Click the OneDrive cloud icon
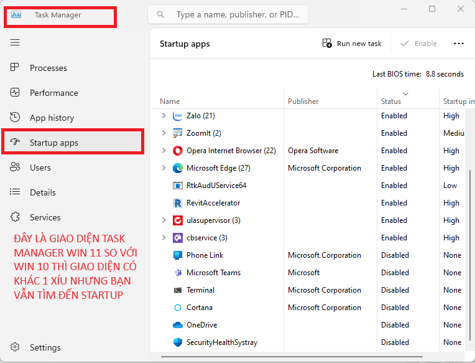 pyautogui.click(x=177, y=325)
